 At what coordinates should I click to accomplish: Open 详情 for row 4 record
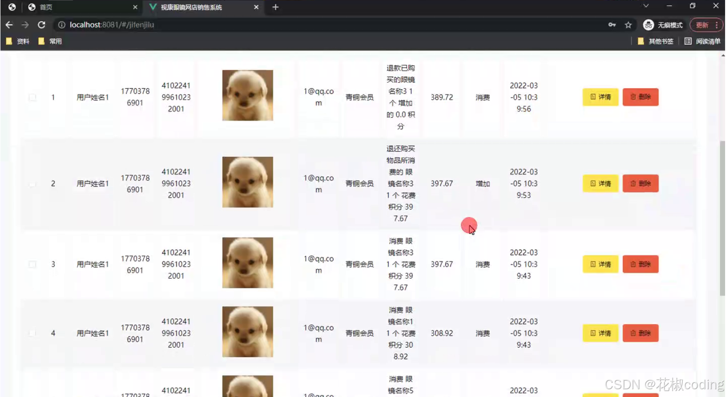(x=600, y=333)
